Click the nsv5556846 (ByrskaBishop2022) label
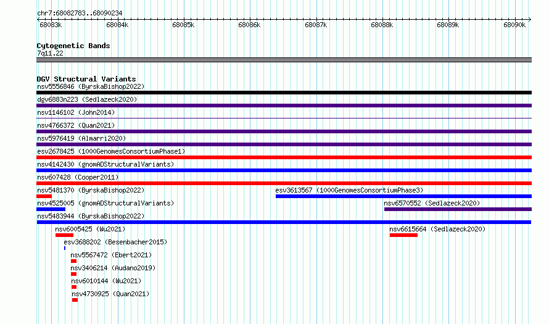The image size is (549, 324). [91, 86]
